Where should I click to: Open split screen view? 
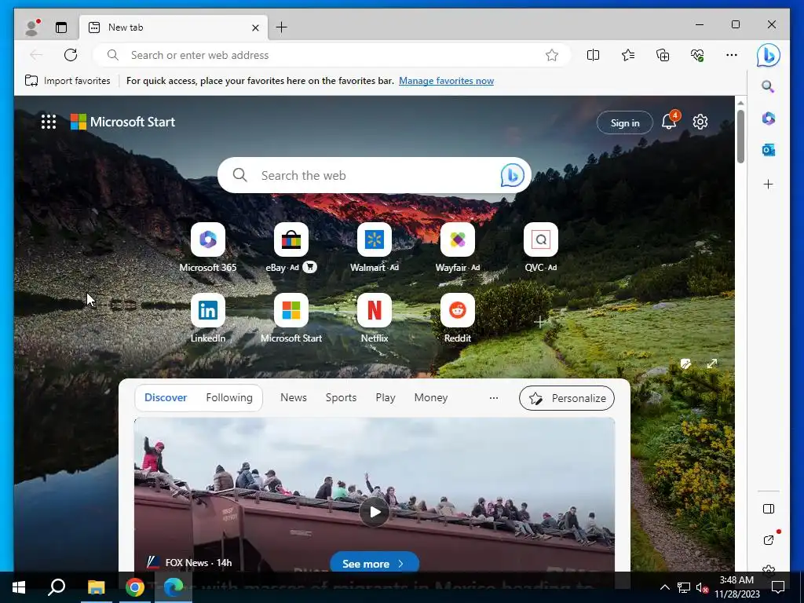(x=593, y=55)
